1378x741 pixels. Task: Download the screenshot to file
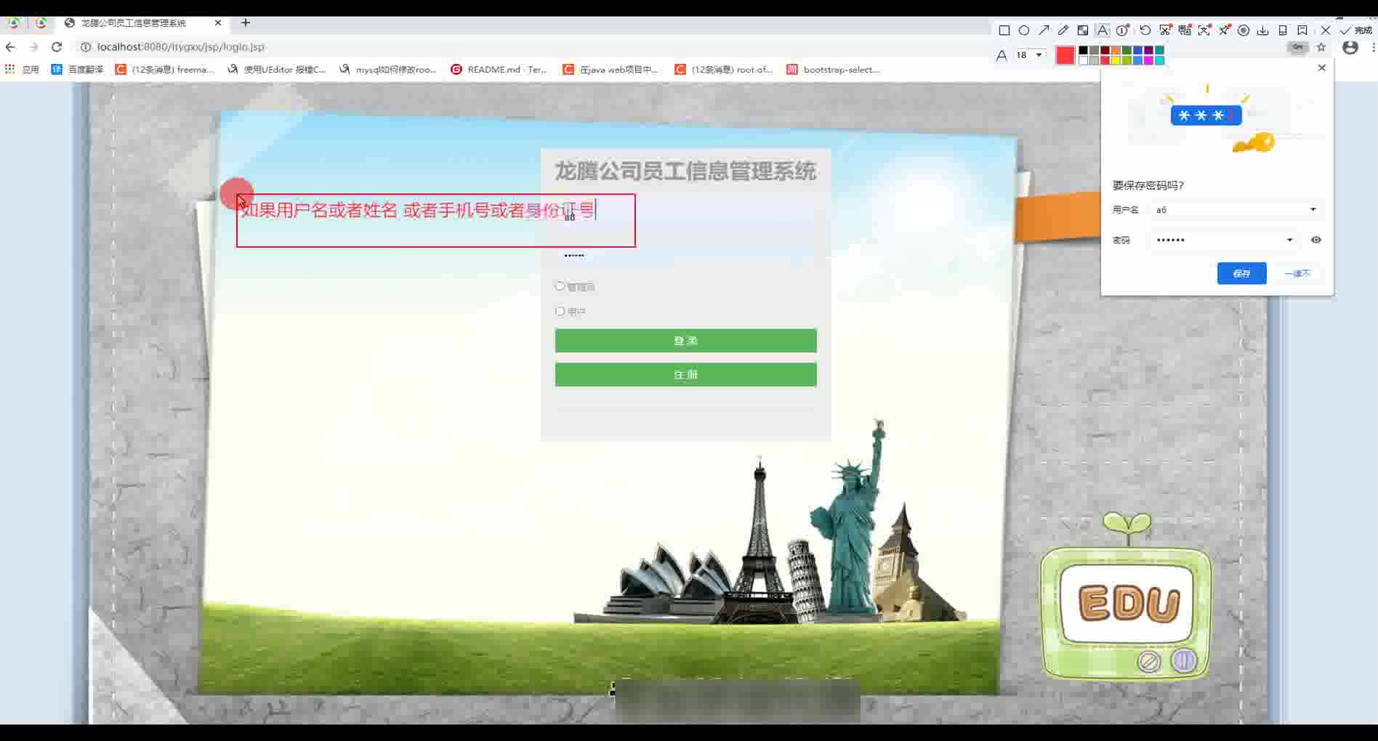(1263, 31)
